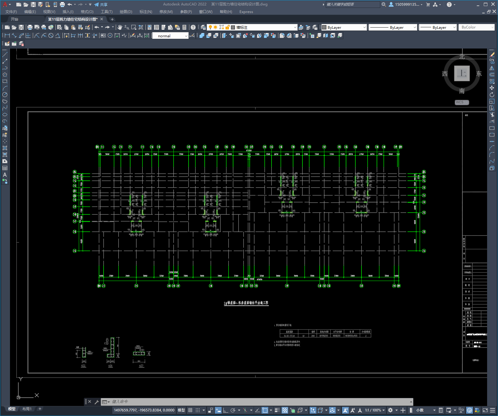Click the 模型 model space status button
This screenshot has height=416, width=498.
pos(181,410)
